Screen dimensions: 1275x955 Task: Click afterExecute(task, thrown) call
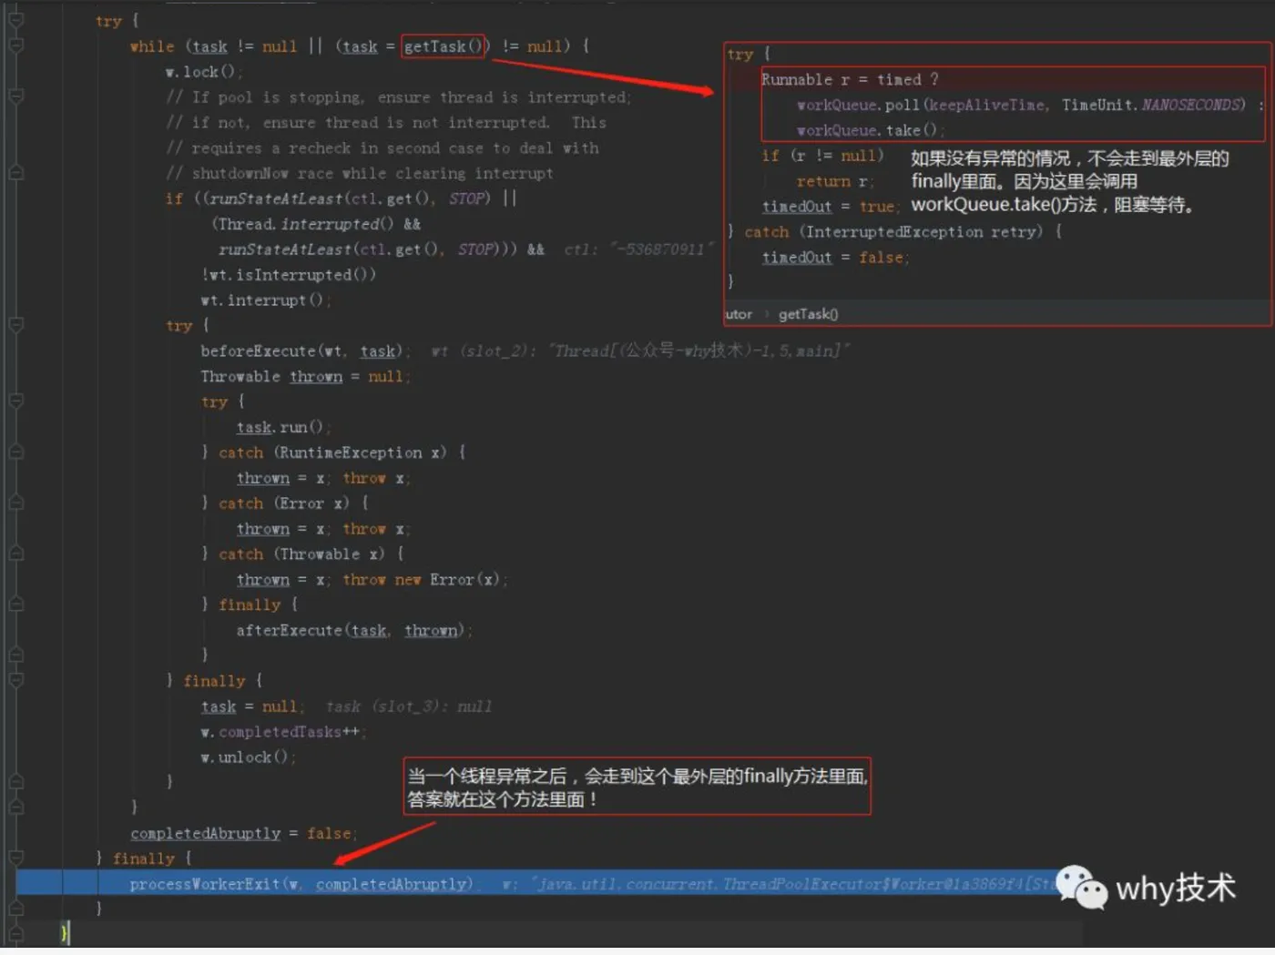point(353,630)
